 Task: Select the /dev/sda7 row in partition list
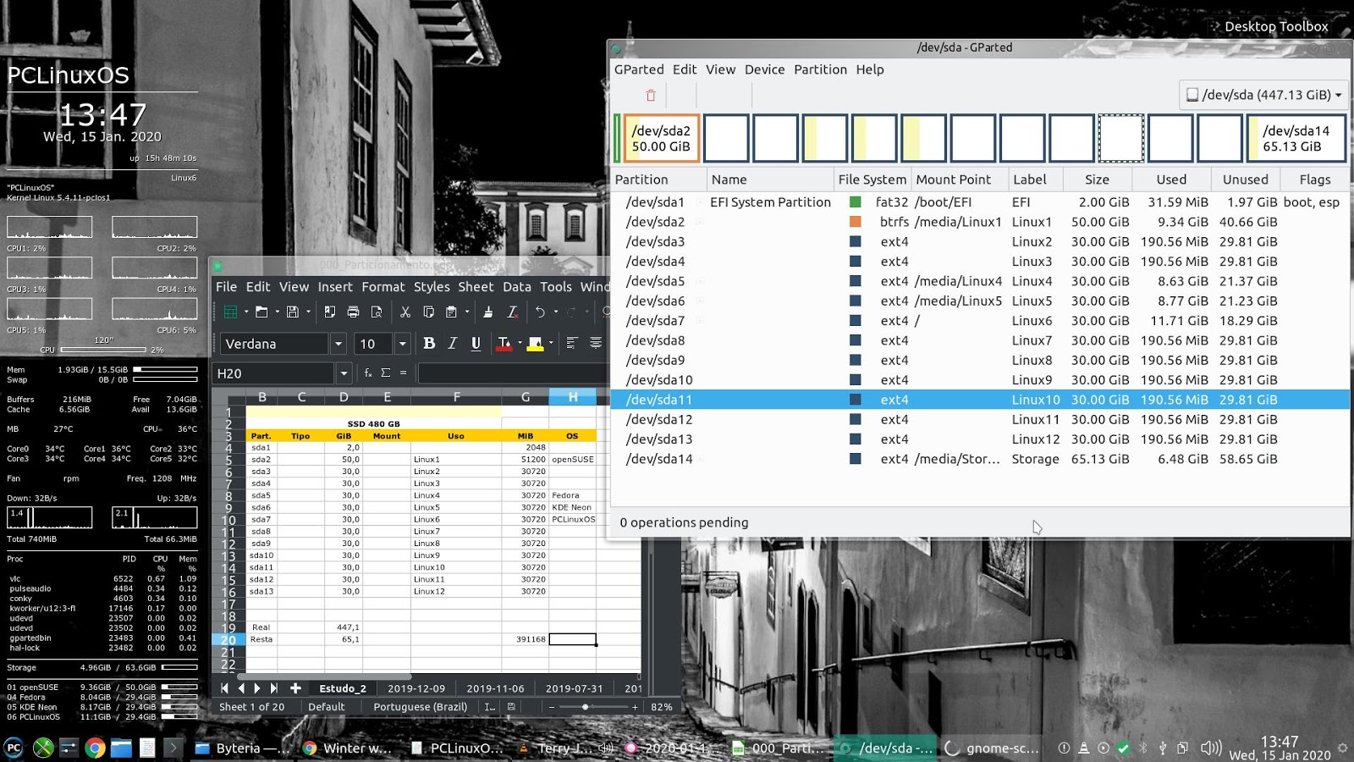pos(979,321)
